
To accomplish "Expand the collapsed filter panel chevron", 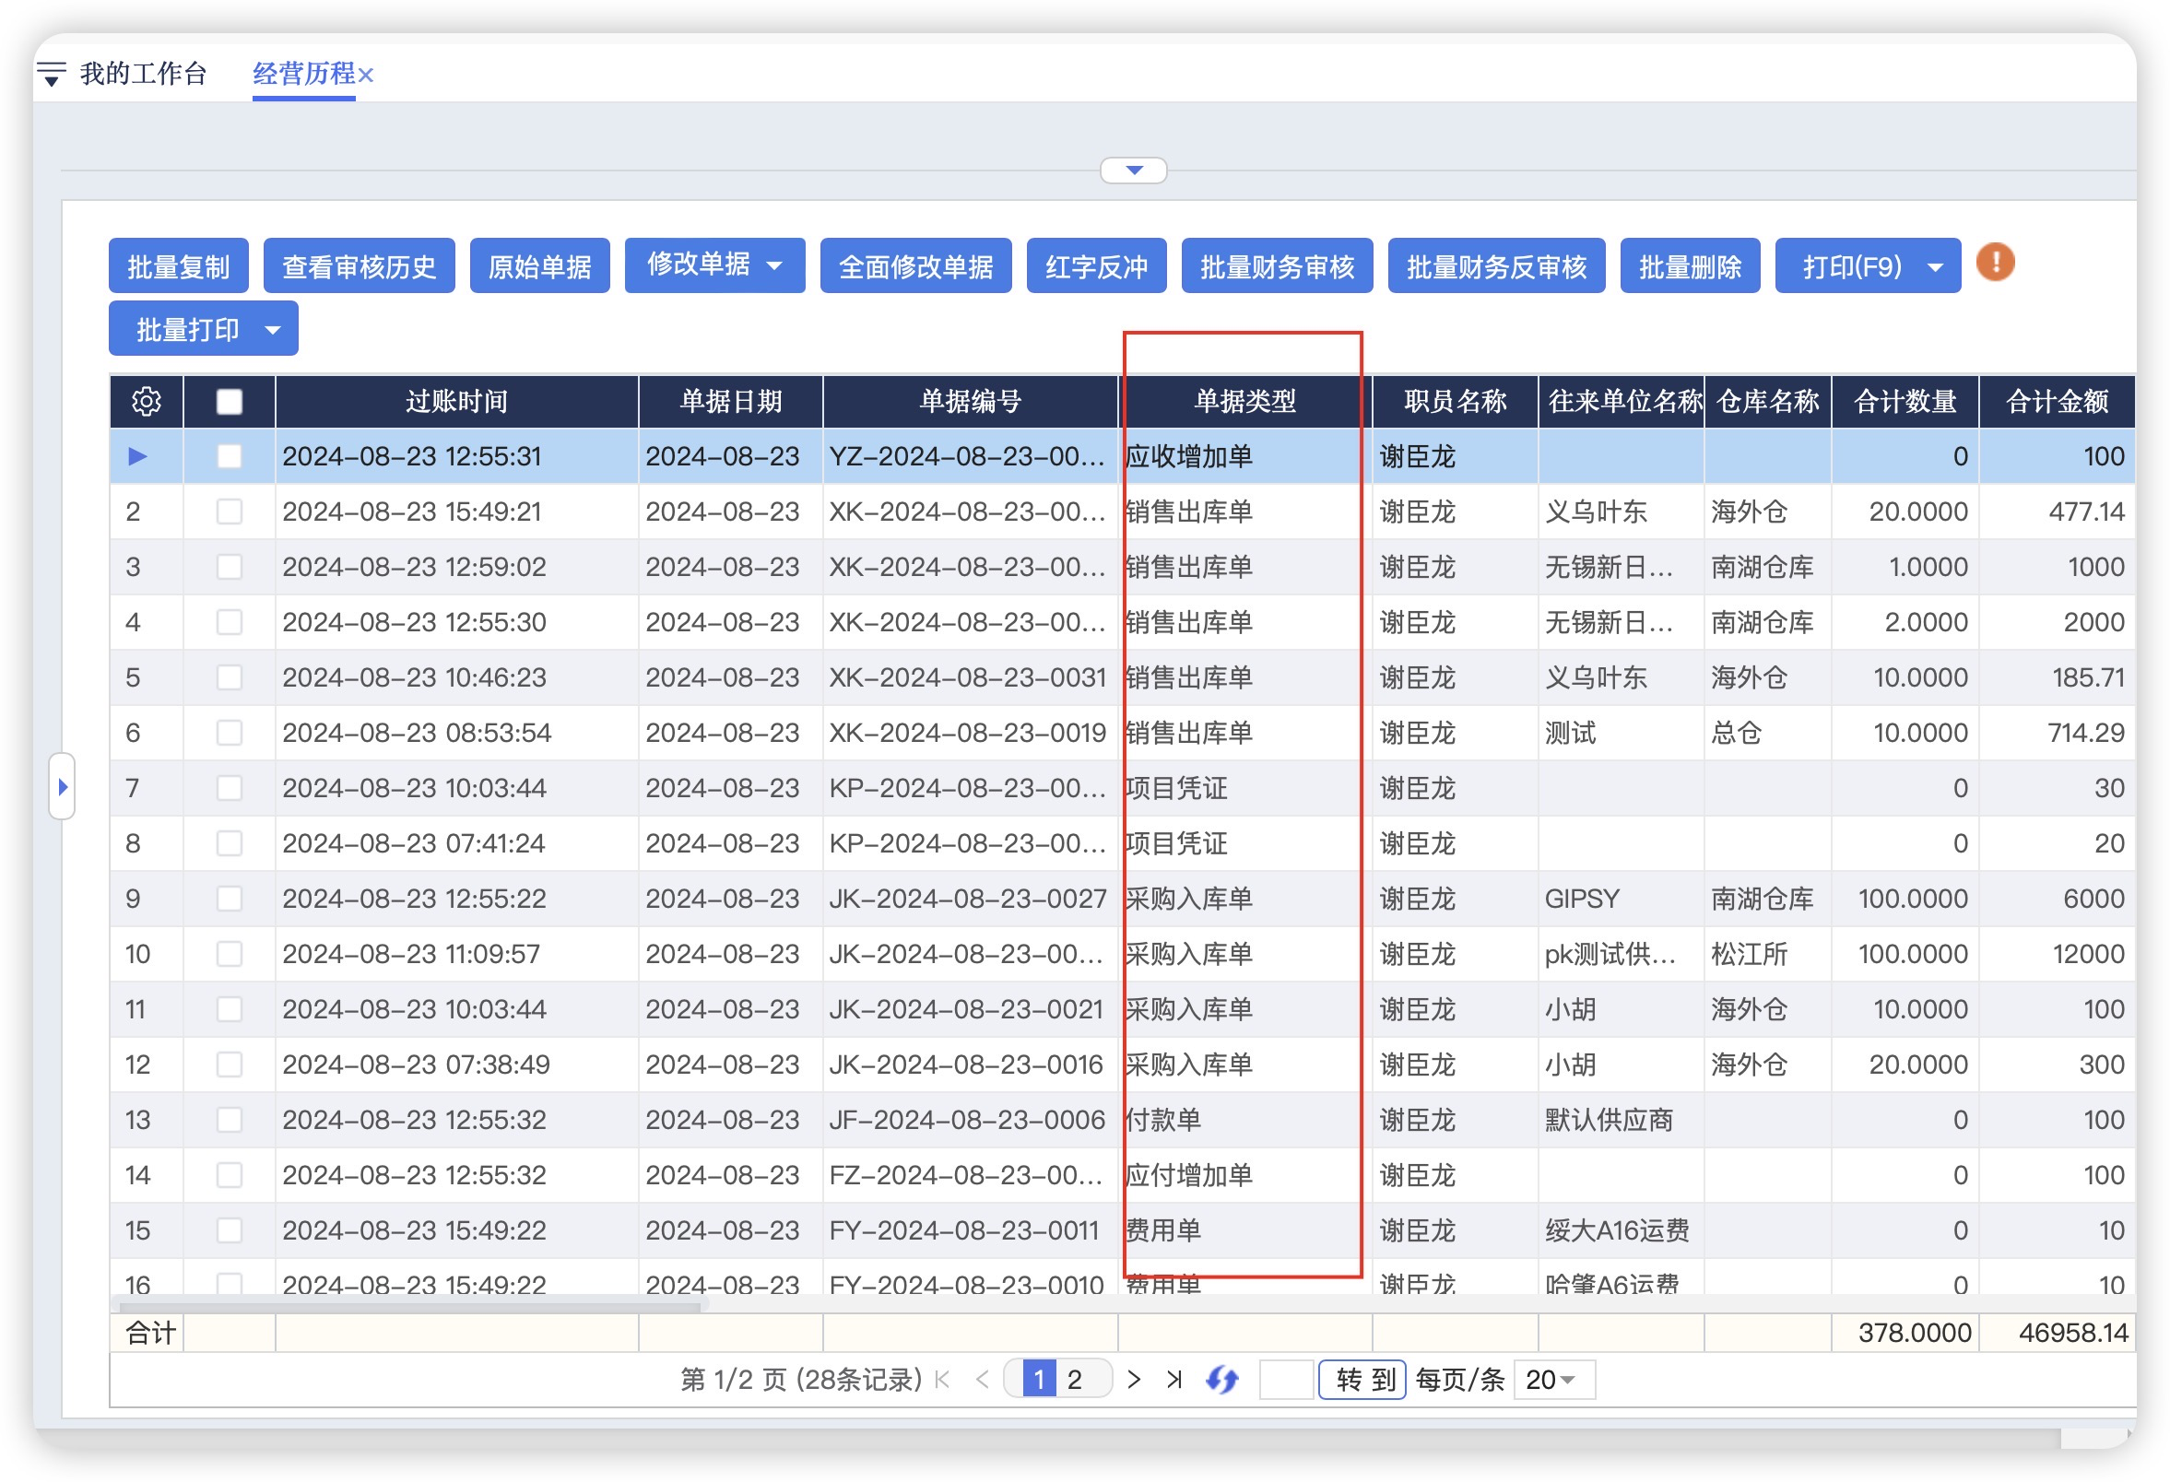I will pos(1134,171).
